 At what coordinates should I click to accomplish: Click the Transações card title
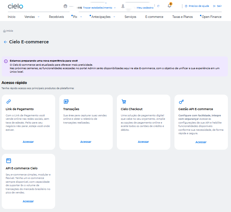point(71,109)
